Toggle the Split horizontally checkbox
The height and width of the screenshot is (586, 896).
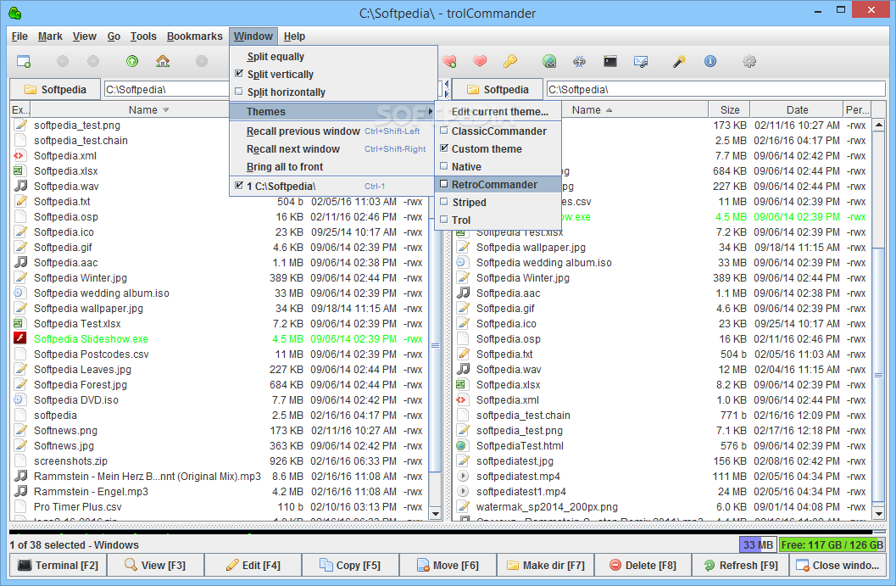[239, 92]
